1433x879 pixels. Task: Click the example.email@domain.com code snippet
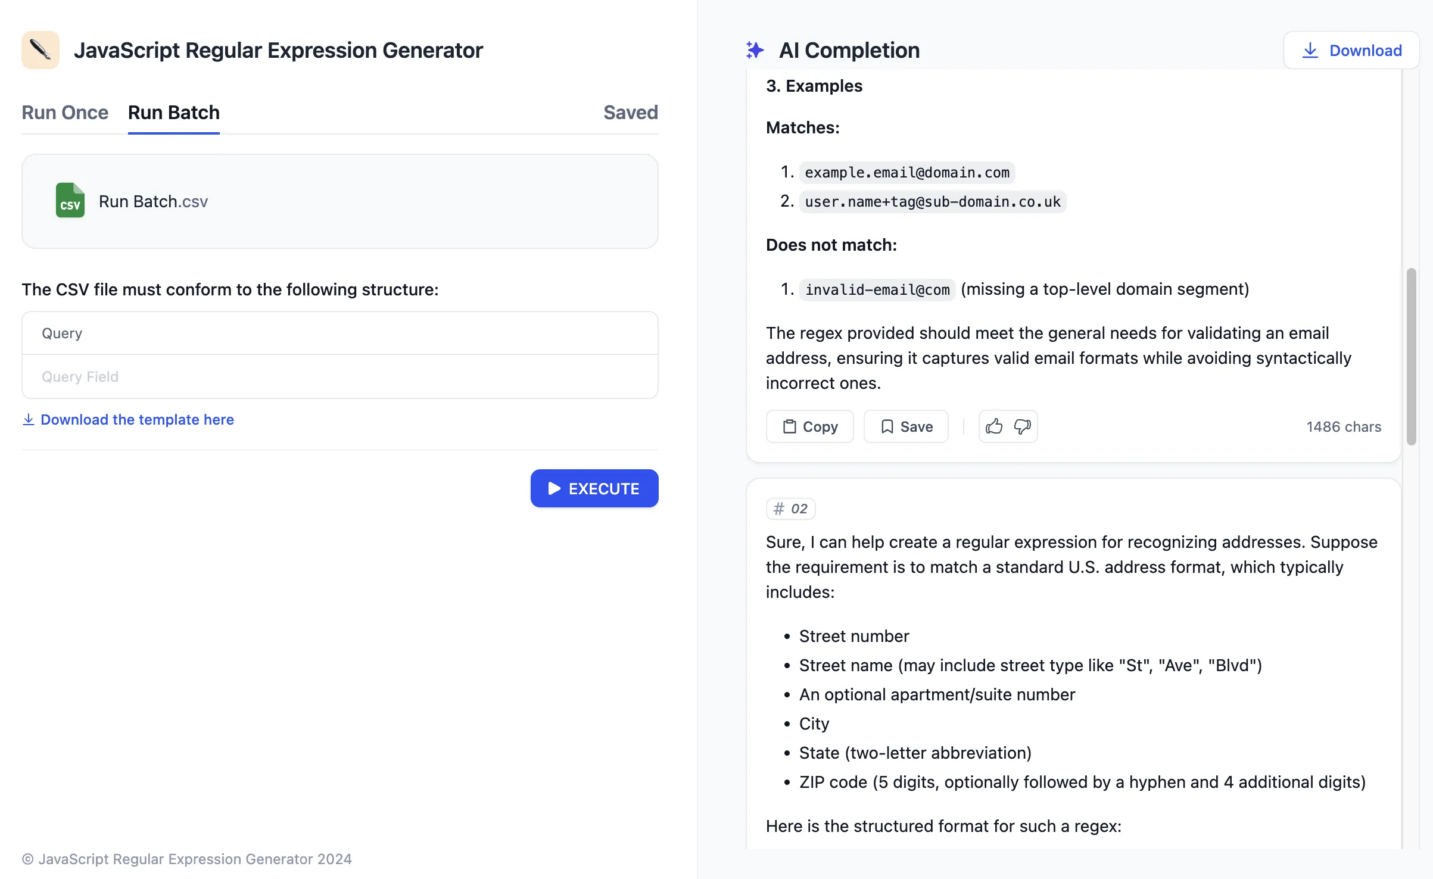[906, 173]
